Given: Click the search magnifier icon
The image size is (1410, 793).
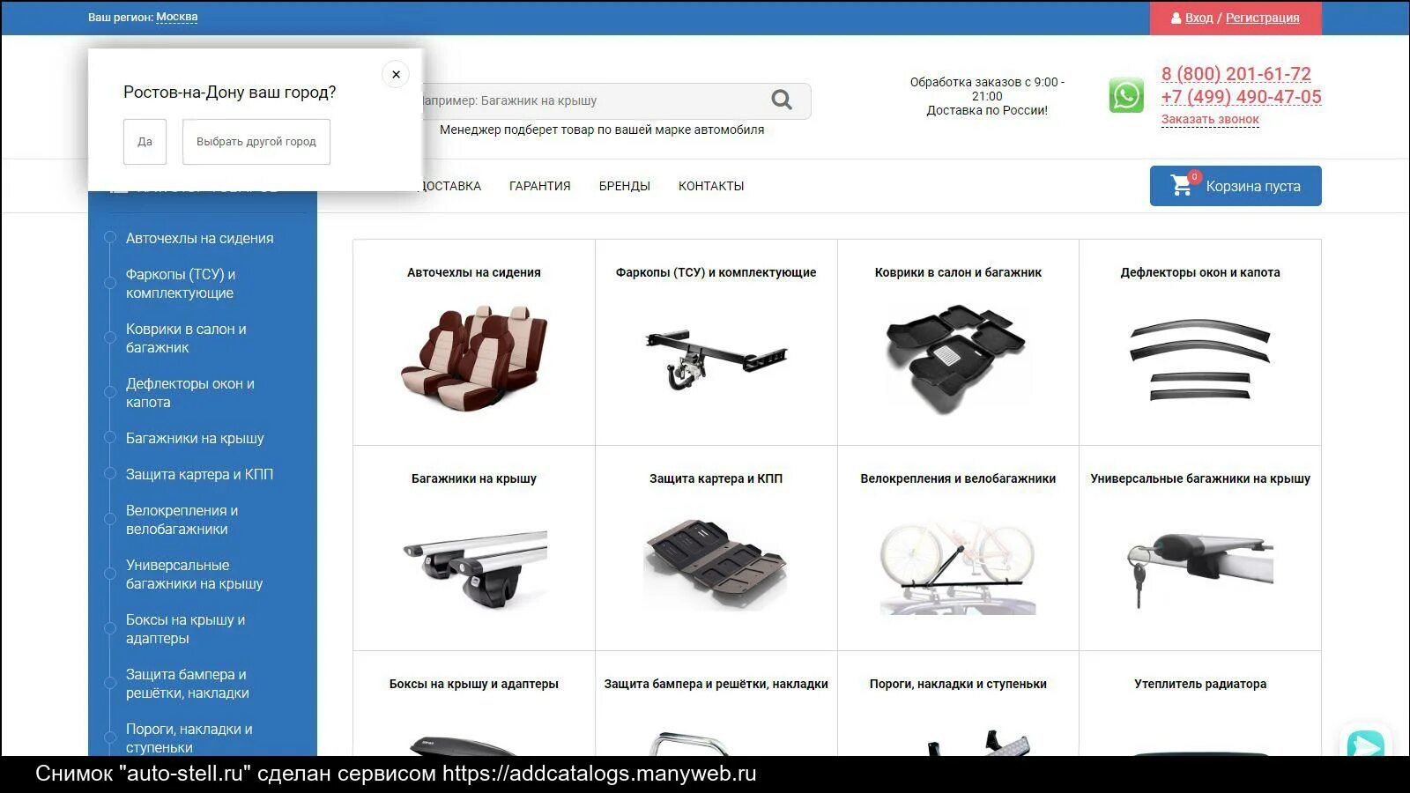Looking at the screenshot, I should pyautogui.click(x=782, y=100).
